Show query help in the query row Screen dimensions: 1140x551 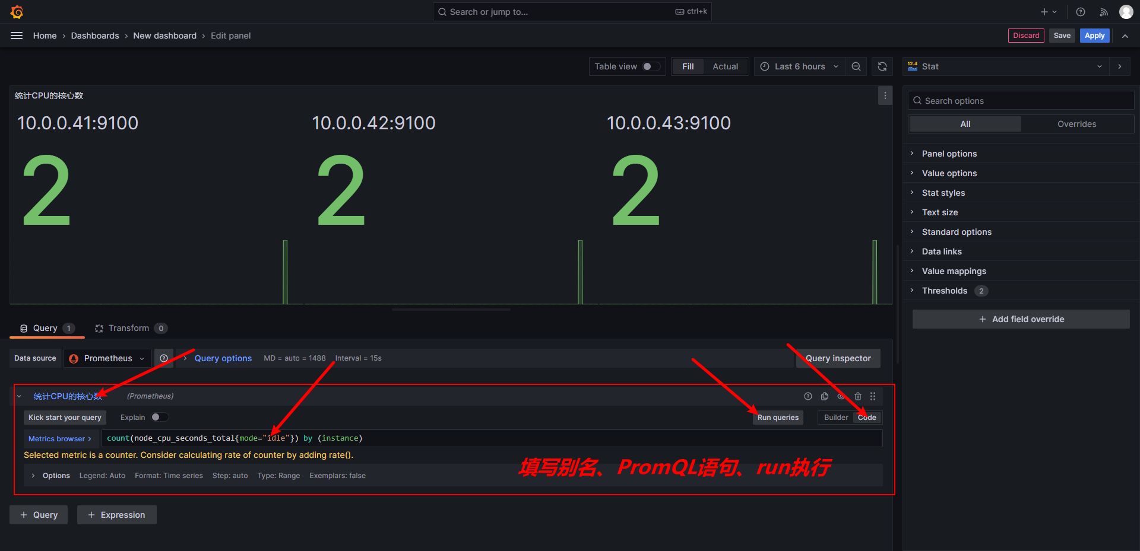(x=808, y=396)
